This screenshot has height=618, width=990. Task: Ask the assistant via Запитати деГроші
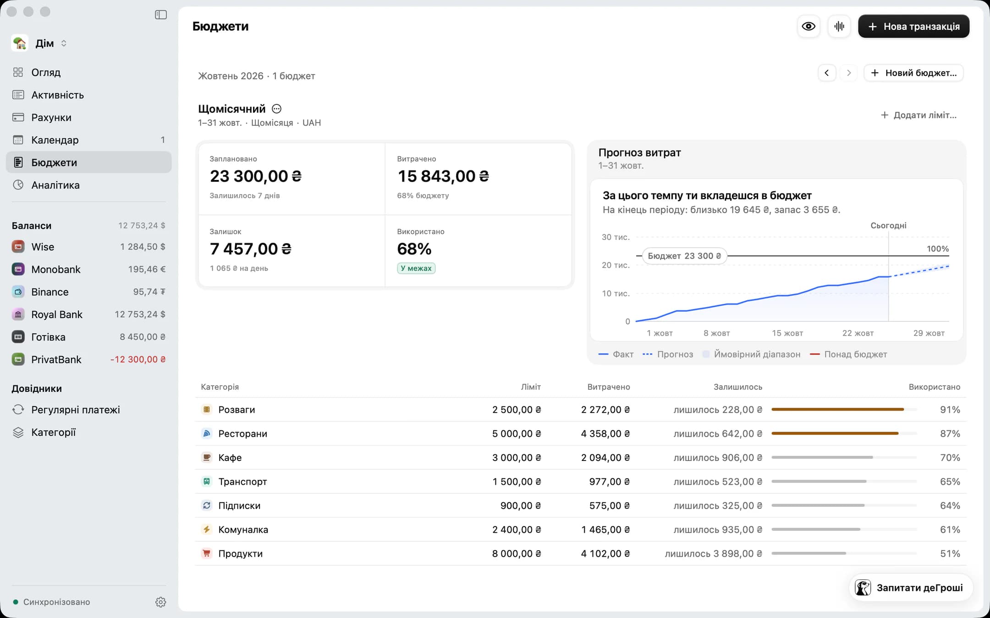point(910,588)
